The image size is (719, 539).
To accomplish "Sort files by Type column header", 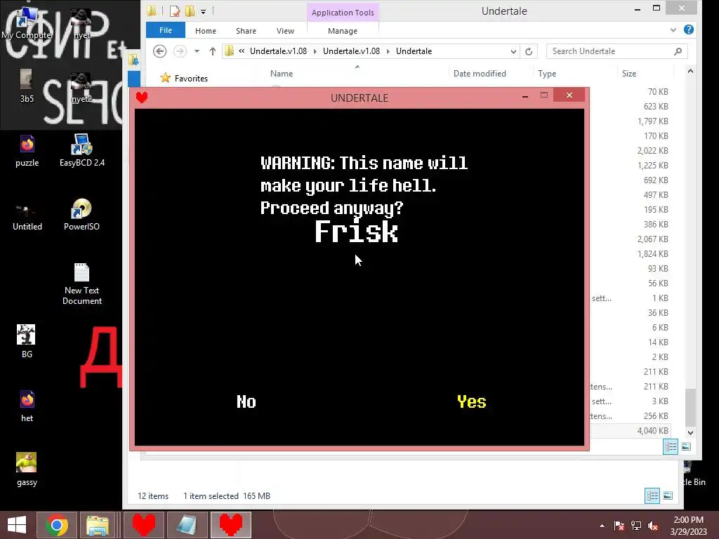I will pos(547,73).
